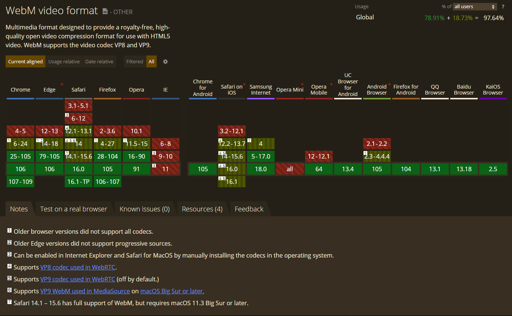Click the Chrome browser column header
Viewport: 512px width, 316px height.
[x=20, y=90]
